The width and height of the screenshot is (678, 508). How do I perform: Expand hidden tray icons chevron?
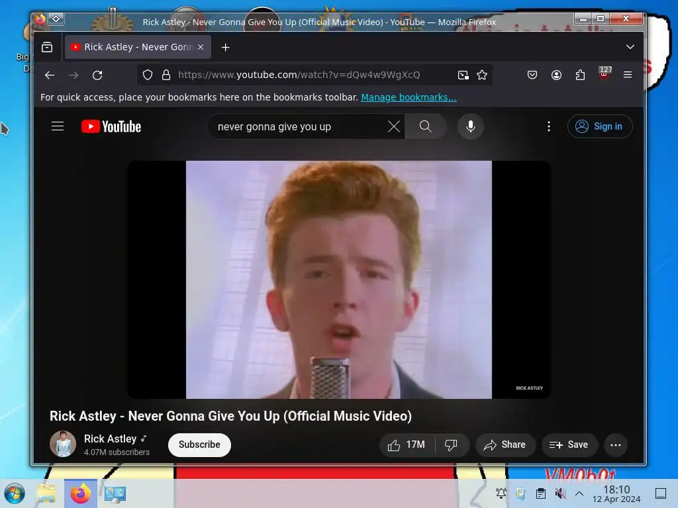579,493
